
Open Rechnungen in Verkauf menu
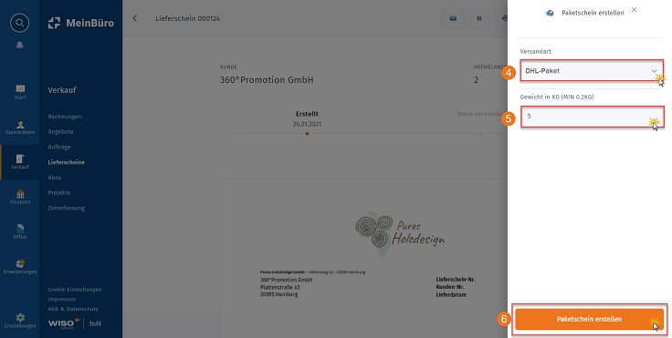tap(65, 117)
